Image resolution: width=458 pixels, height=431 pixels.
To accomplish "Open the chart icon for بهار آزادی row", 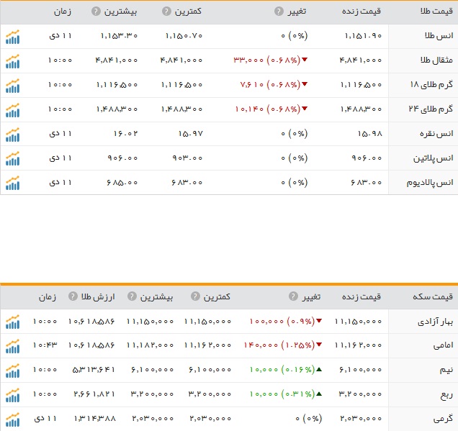I will point(12,322).
